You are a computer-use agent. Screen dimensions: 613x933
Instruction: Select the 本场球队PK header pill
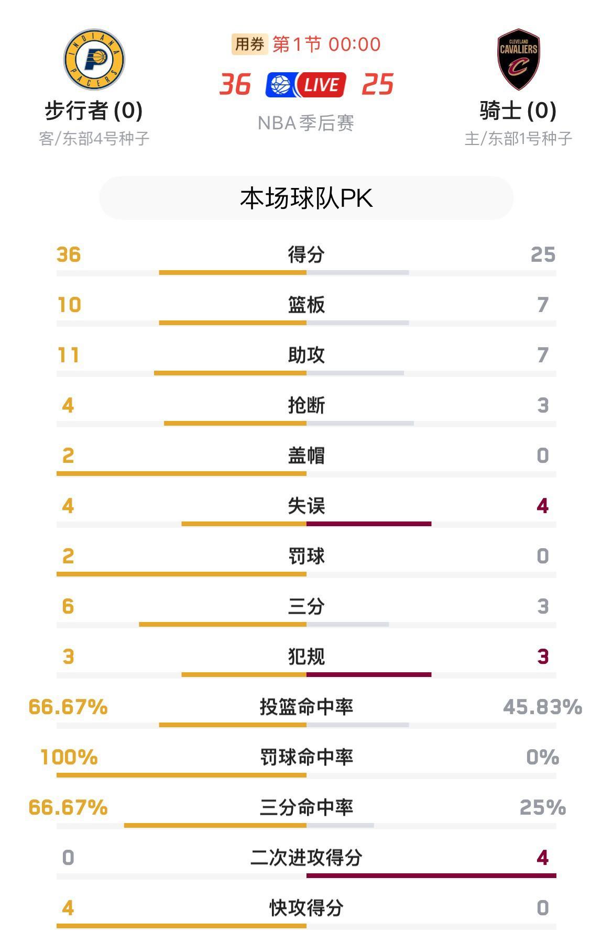(x=306, y=198)
